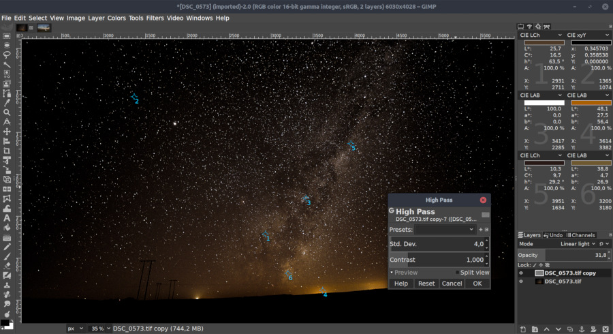
Task: Toggle the Preview checkbox in High Pass
Action: pyautogui.click(x=392, y=273)
